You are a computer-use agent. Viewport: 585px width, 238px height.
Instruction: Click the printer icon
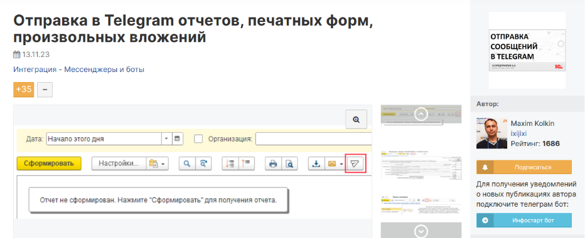pos(273,163)
